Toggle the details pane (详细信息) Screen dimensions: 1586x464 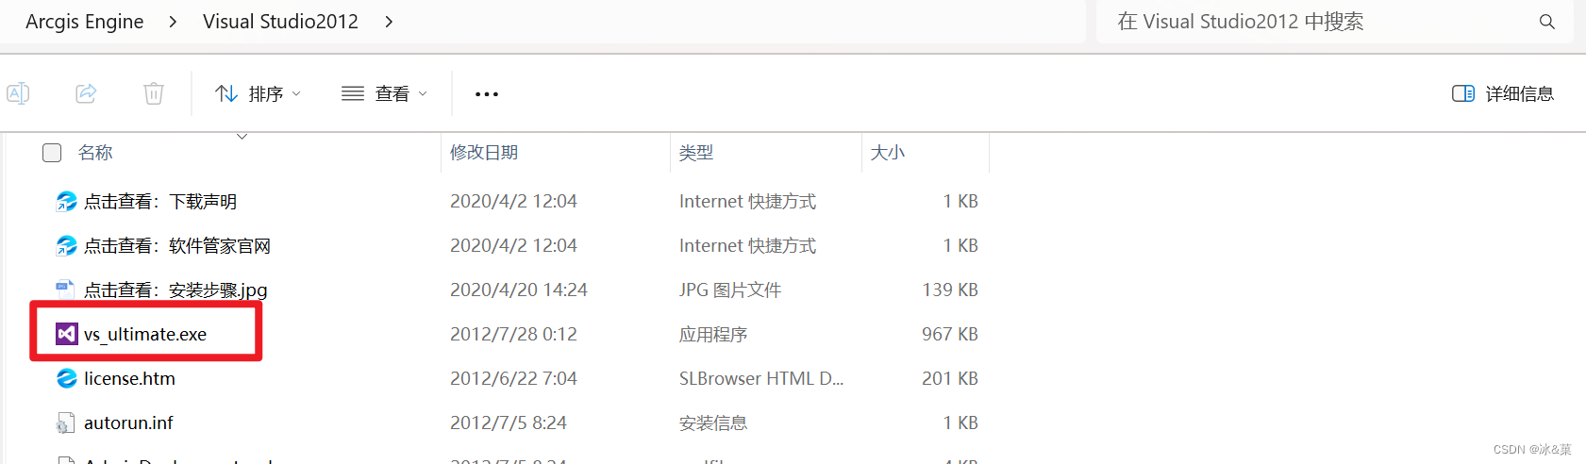click(x=1503, y=93)
